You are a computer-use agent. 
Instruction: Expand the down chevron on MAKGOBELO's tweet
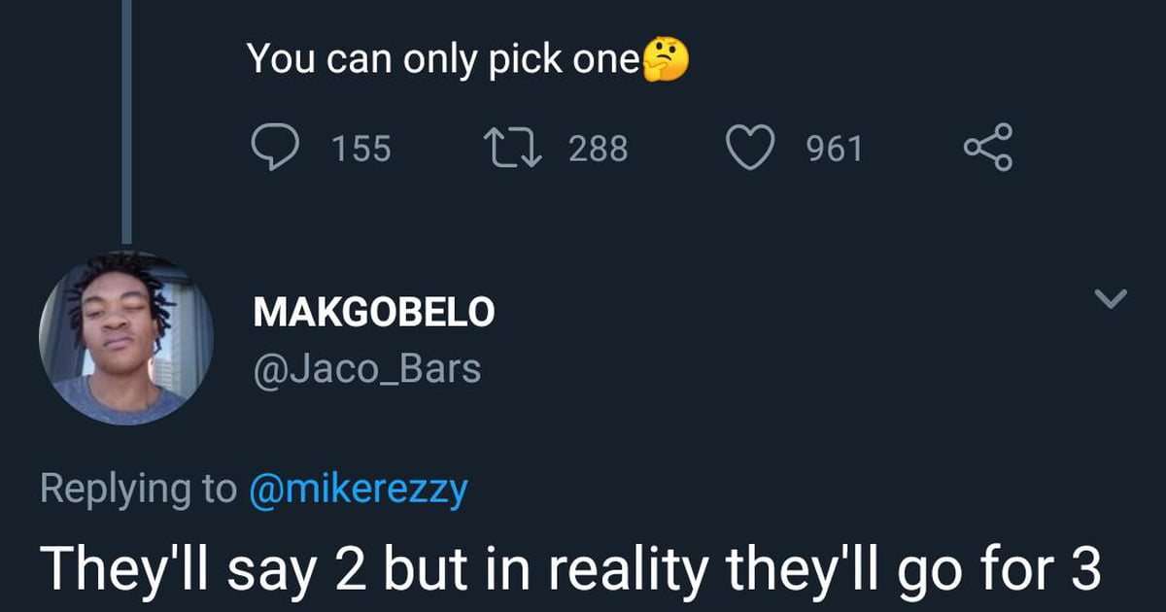[1110, 298]
